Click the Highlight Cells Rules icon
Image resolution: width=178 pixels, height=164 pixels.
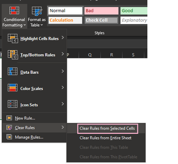[13, 39]
